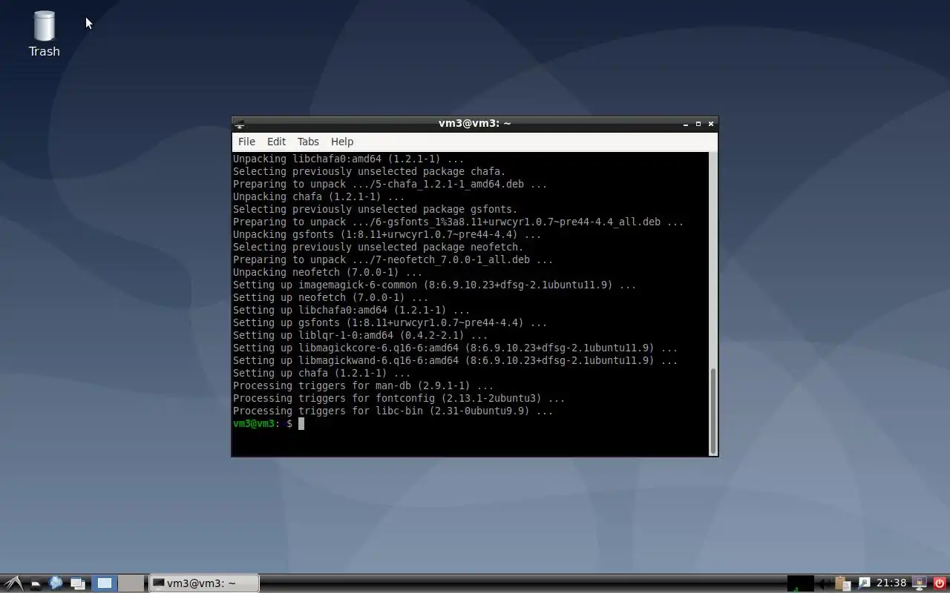
Task: Click the iconify all windows icon
Action: (x=78, y=584)
